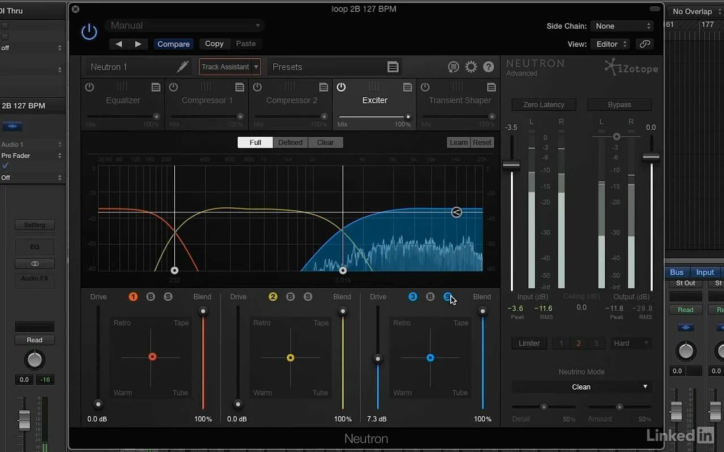Open the View Editor dropdown
Image resolution: width=724 pixels, height=452 pixels.
coord(610,44)
